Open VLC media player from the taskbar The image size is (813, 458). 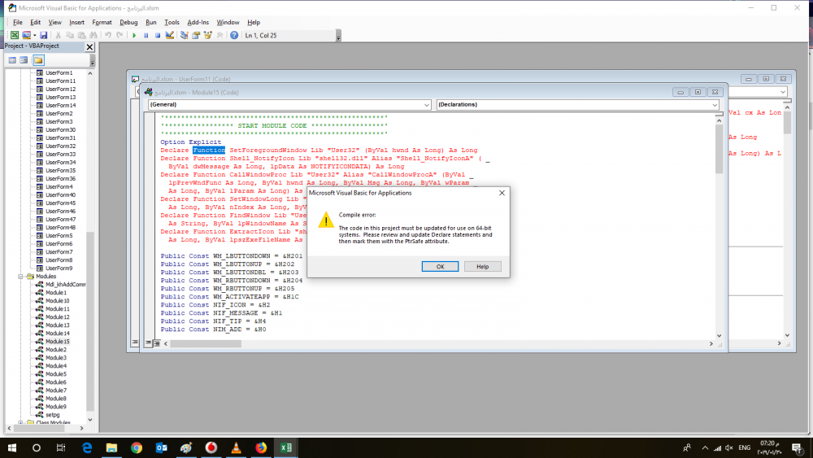point(236,447)
